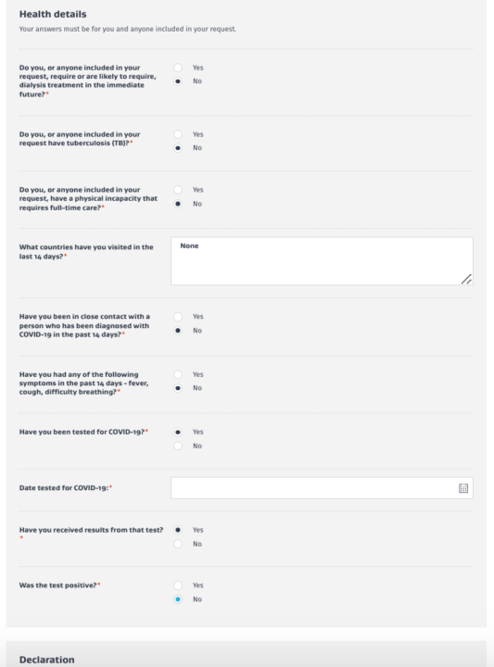Mark Yes for close contact with COVID-19 case

pos(178,317)
